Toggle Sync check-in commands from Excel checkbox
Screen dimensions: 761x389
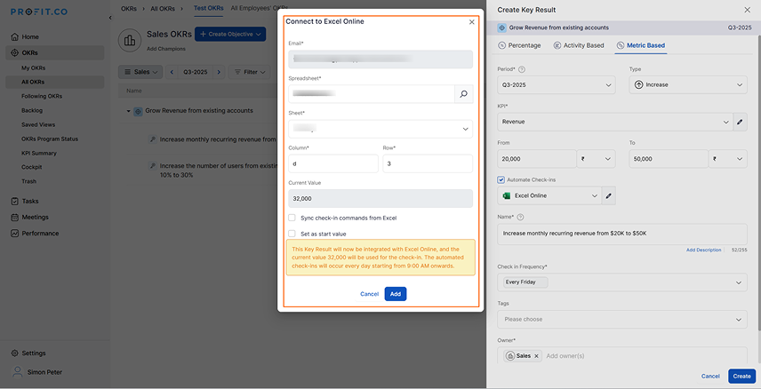click(x=292, y=218)
